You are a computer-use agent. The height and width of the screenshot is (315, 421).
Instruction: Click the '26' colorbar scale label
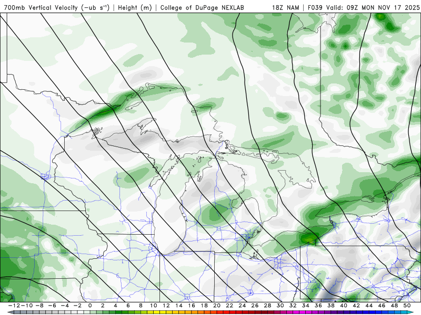click(x=255, y=306)
